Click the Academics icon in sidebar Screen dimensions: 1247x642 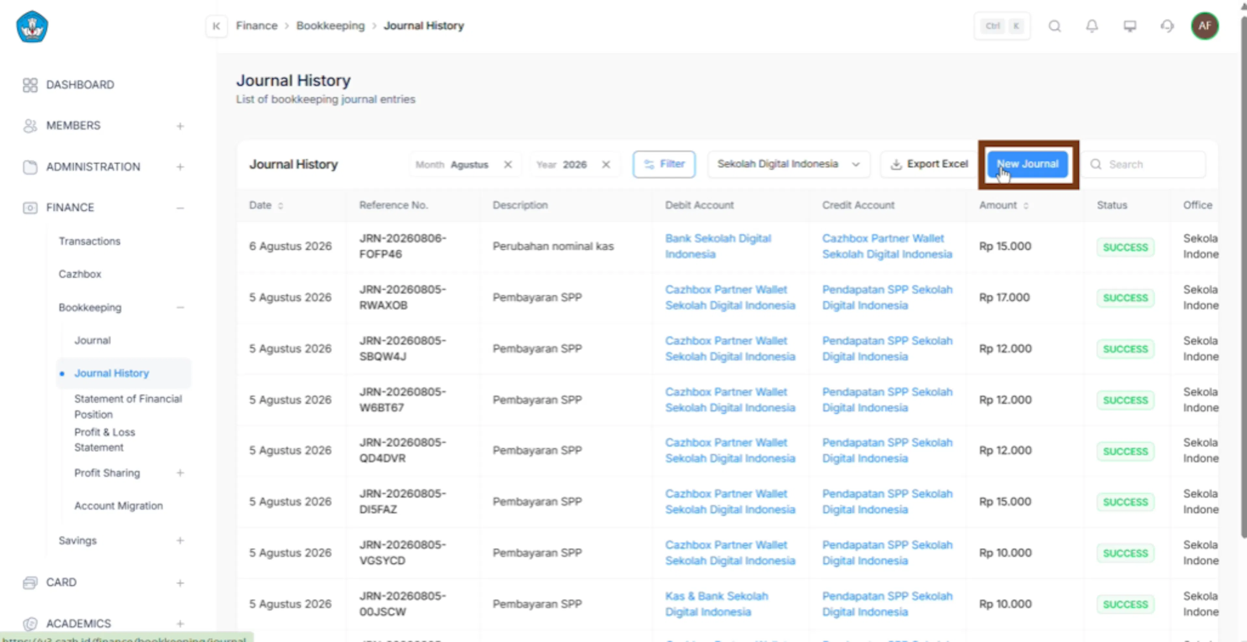coord(30,623)
